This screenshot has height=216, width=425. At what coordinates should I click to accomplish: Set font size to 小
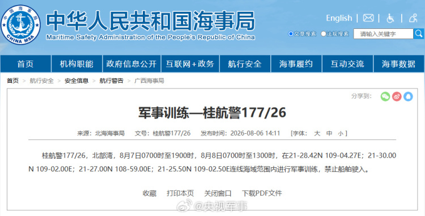(341, 133)
